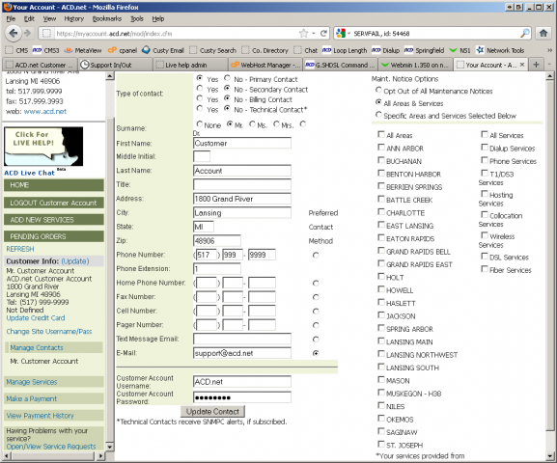Image resolution: width=557 pixels, height=463 pixels.
Task: Open the www.acd.net link
Action: point(45,112)
